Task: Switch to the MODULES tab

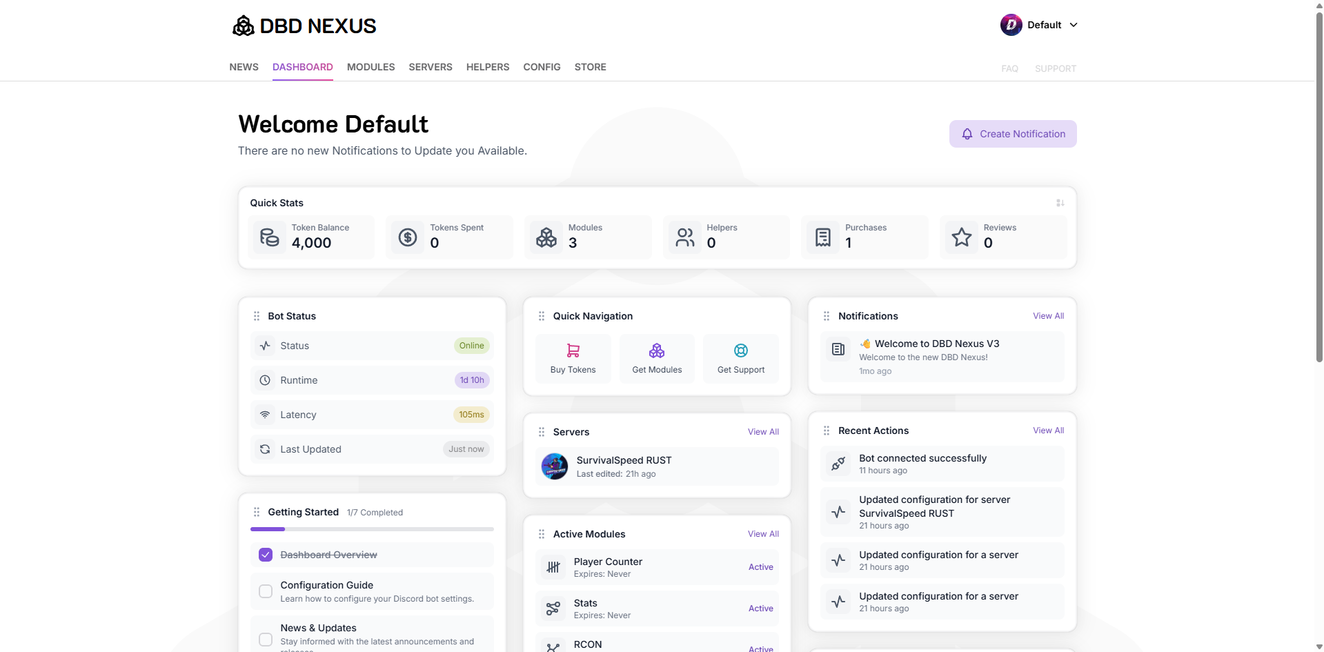Action: (x=370, y=67)
